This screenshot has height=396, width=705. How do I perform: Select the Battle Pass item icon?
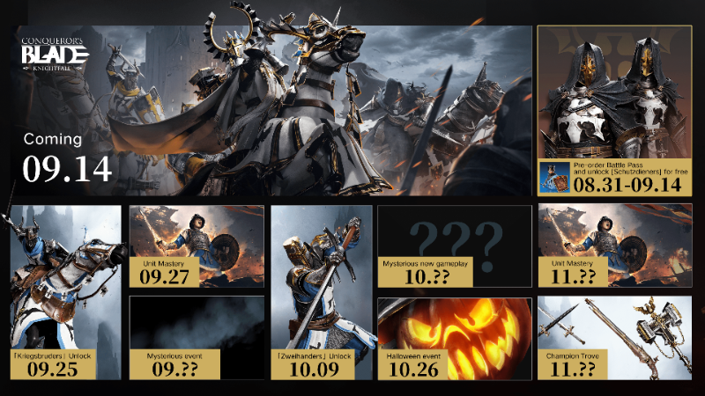[554, 178]
